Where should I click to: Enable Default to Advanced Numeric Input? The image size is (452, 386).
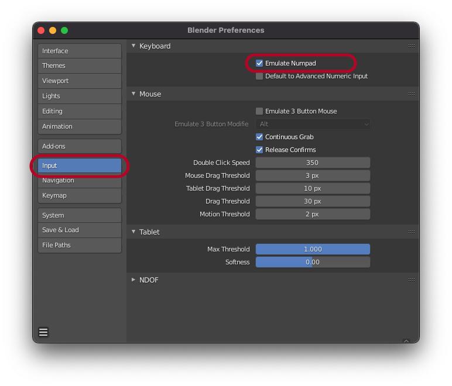[259, 76]
